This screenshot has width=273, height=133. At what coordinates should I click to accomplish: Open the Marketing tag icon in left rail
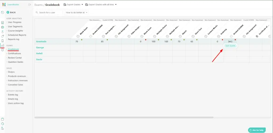pos(2,36)
